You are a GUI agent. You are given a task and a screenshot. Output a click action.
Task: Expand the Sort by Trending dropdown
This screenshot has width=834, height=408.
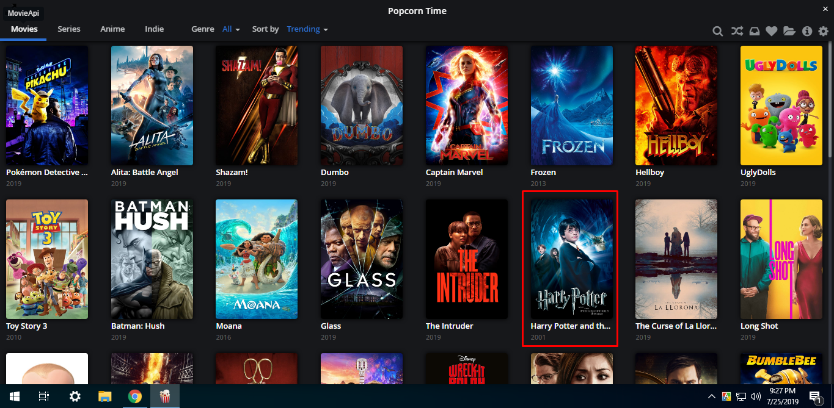(x=307, y=29)
